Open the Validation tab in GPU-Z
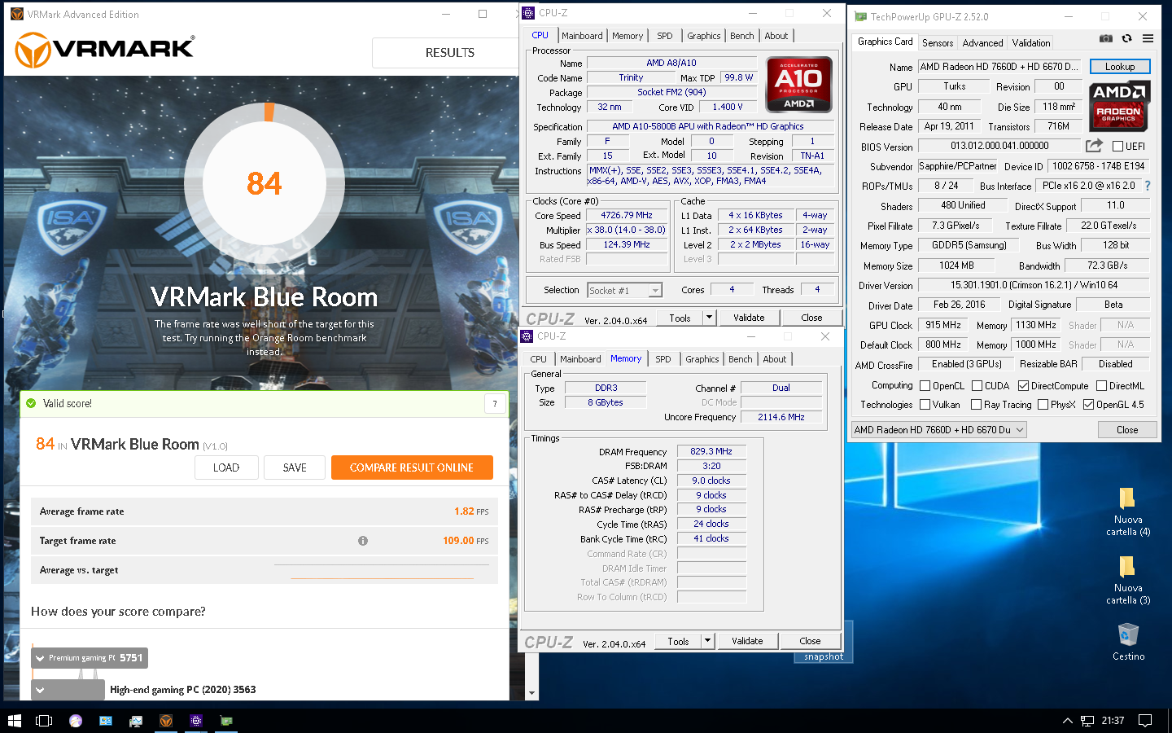1172x733 pixels. (1031, 43)
